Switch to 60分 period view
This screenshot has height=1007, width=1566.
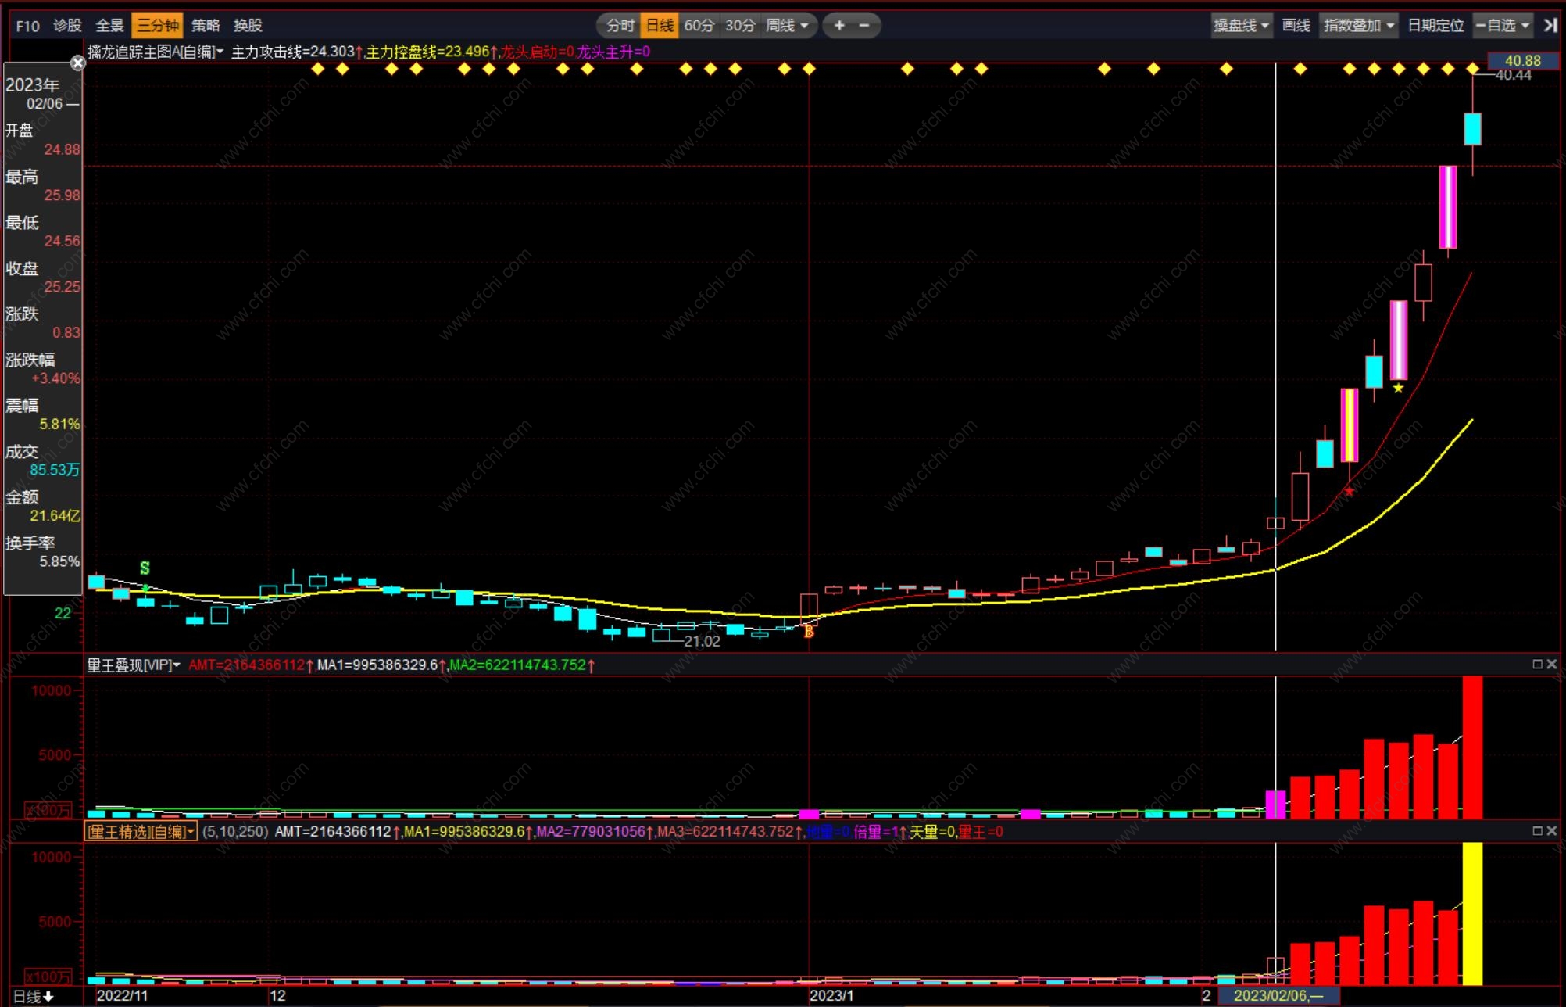(699, 25)
